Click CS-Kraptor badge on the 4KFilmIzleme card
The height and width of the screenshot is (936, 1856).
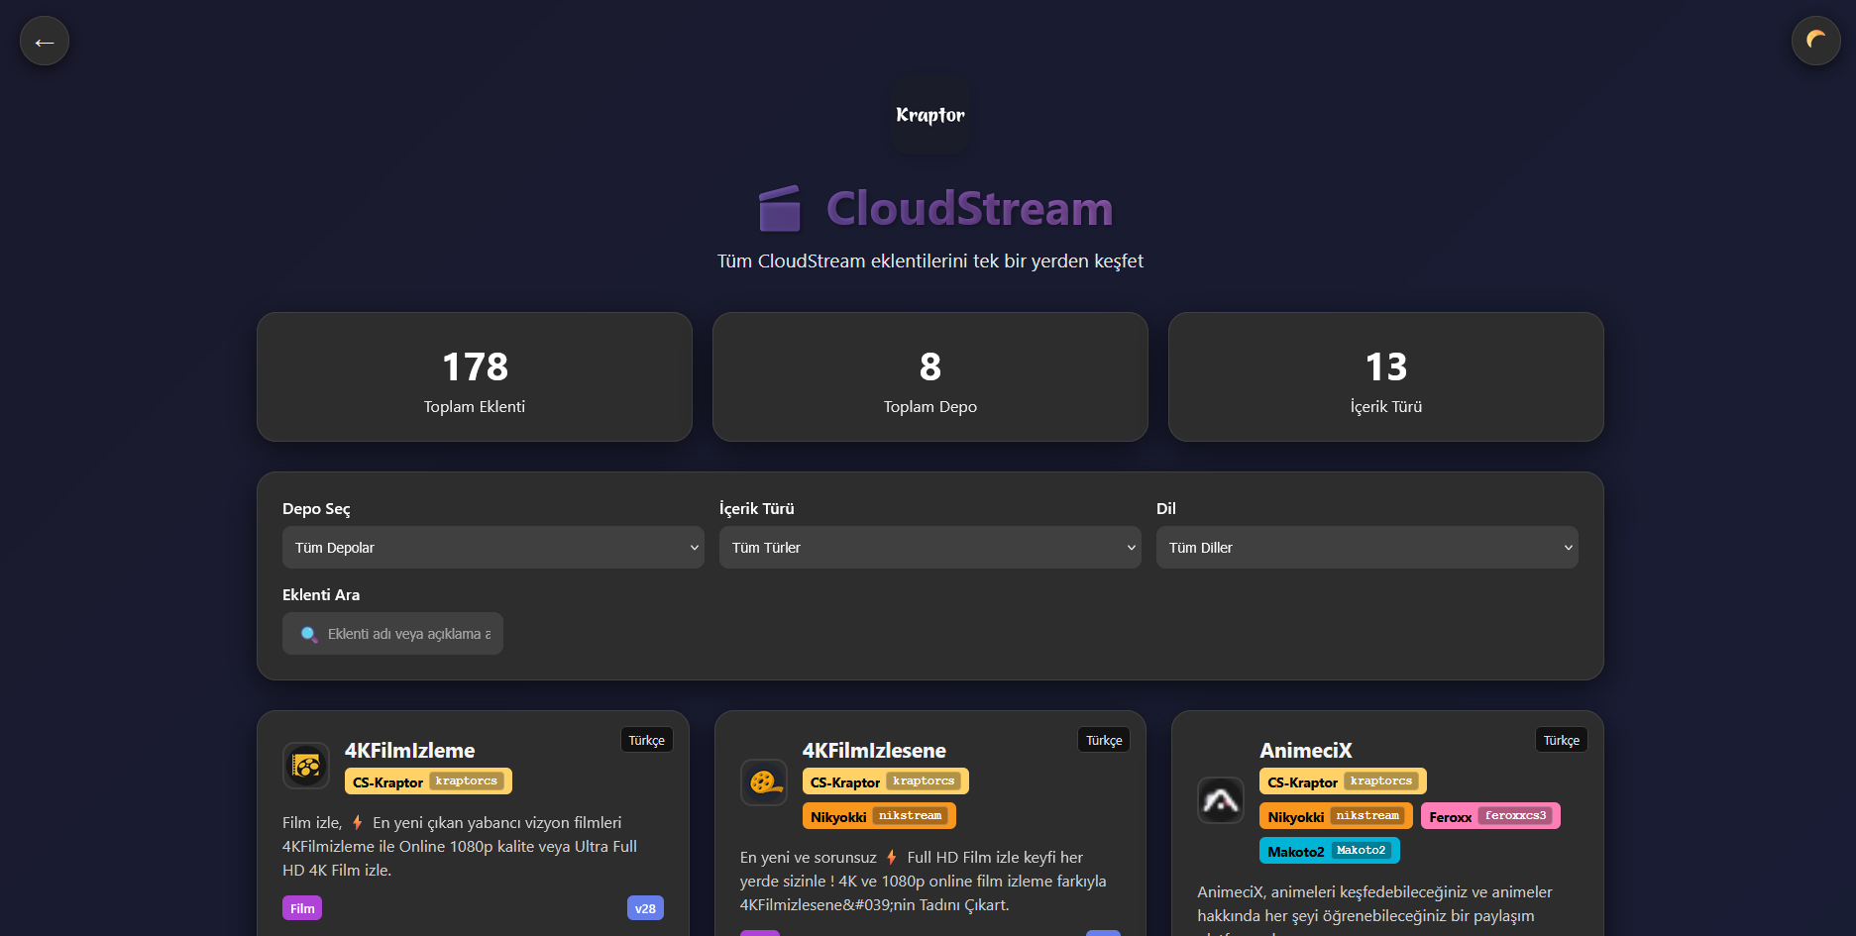pyautogui.click(x=428, y=781)
